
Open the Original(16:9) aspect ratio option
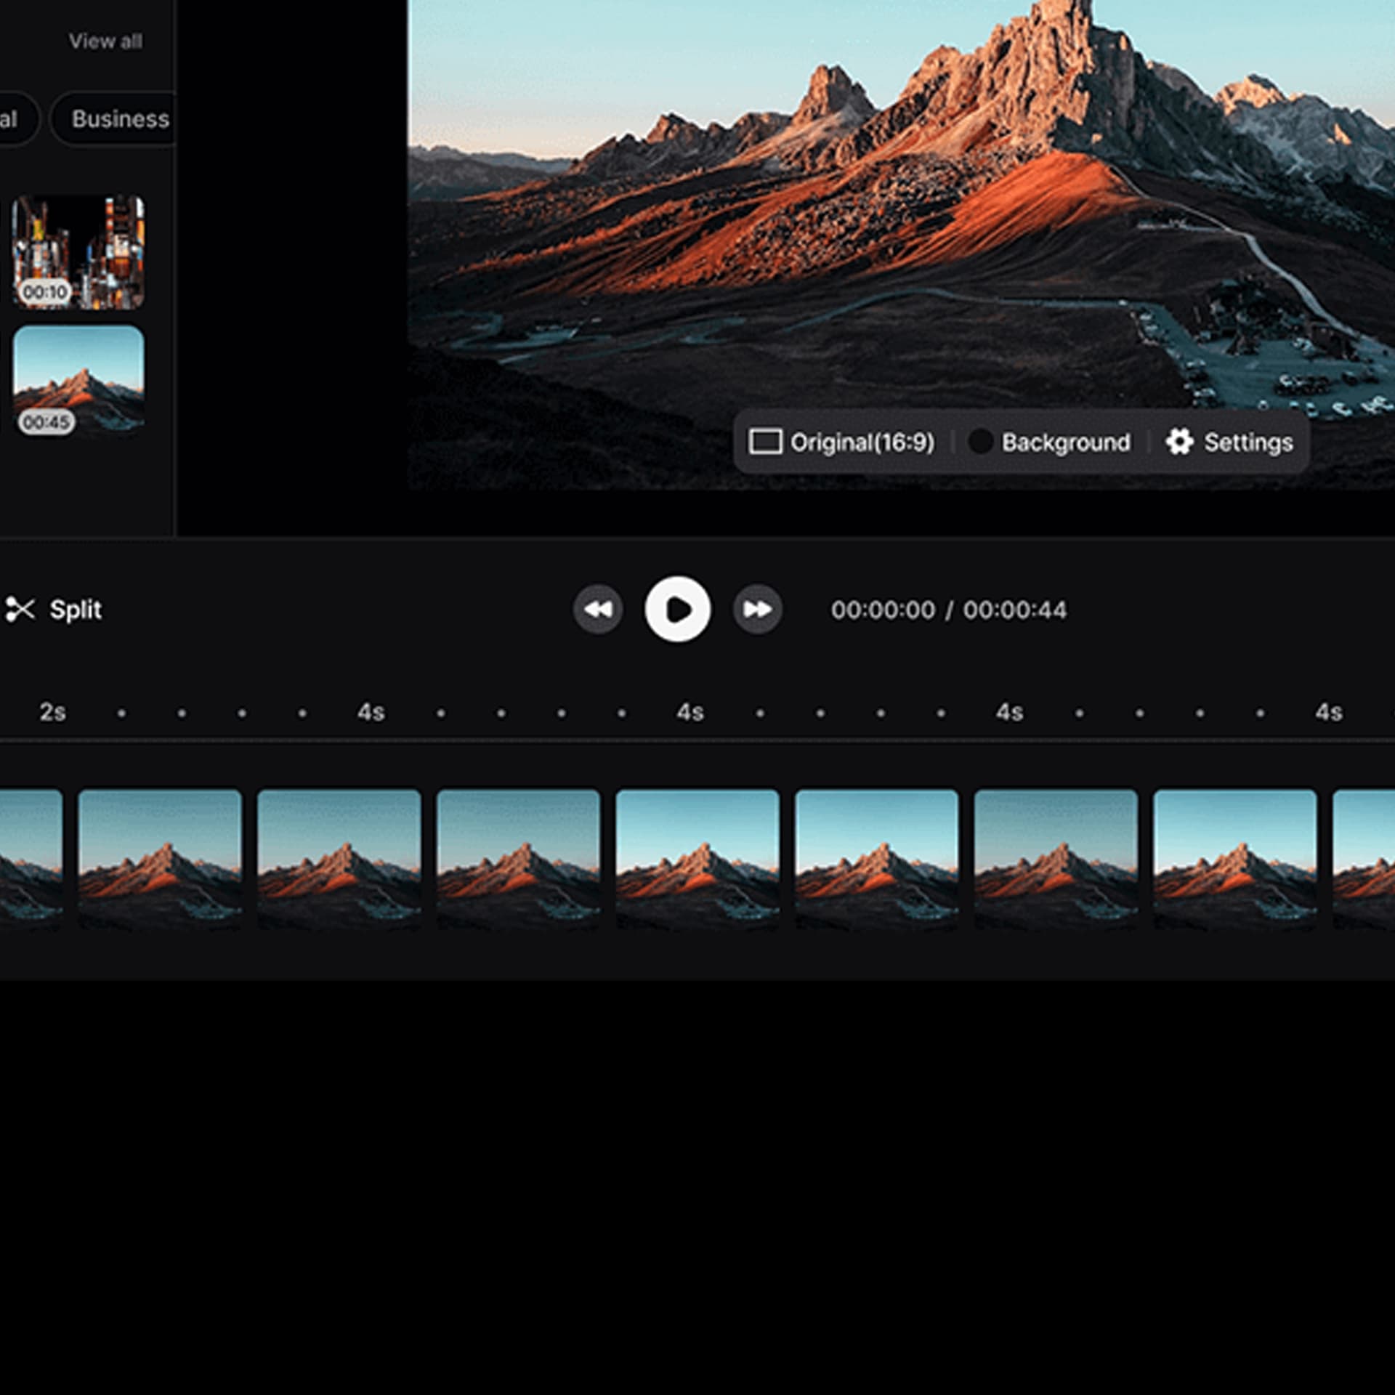[x=841, y=442]
